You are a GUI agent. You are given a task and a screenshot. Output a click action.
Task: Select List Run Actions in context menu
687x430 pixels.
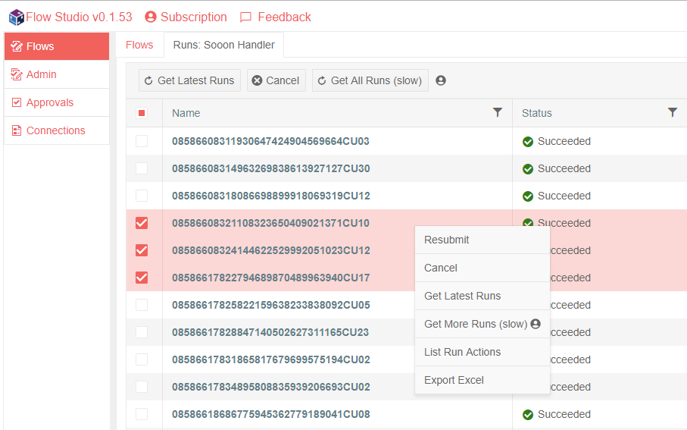tap(462, 352)
